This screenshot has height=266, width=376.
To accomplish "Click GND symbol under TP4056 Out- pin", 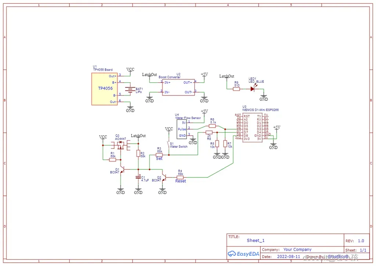I will pos(130,109).
